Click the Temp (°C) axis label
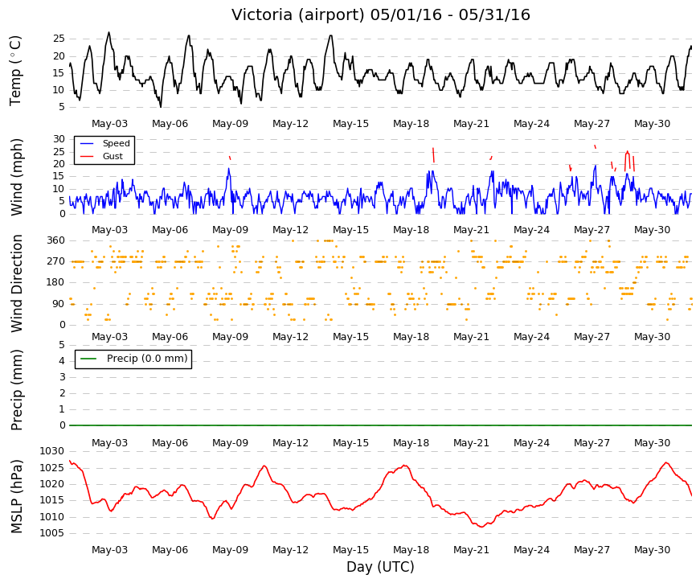 pyautogui.click(x=15, y=71)
